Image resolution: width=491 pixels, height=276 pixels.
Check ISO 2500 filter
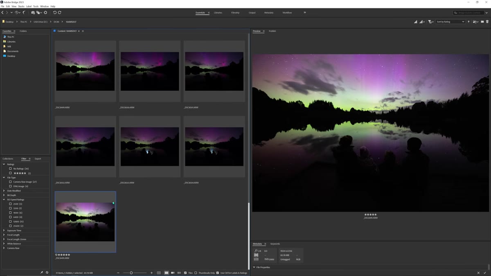[x=10, y=204]
